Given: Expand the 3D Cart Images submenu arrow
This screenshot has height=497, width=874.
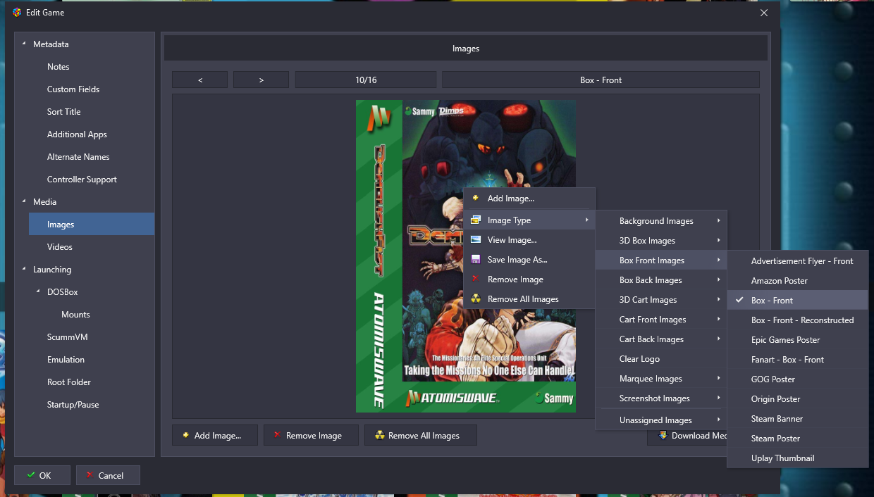Looking at the screenshot, I should pyautogui.click(x=718, y=300).
